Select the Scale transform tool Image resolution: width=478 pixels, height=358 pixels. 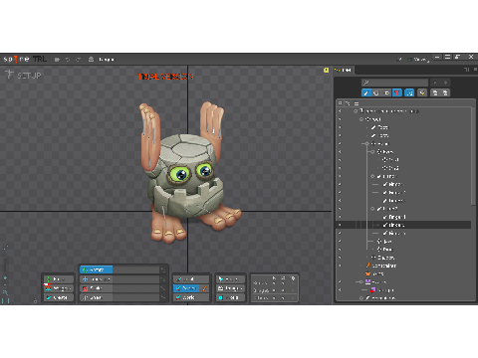coord(97,288)
